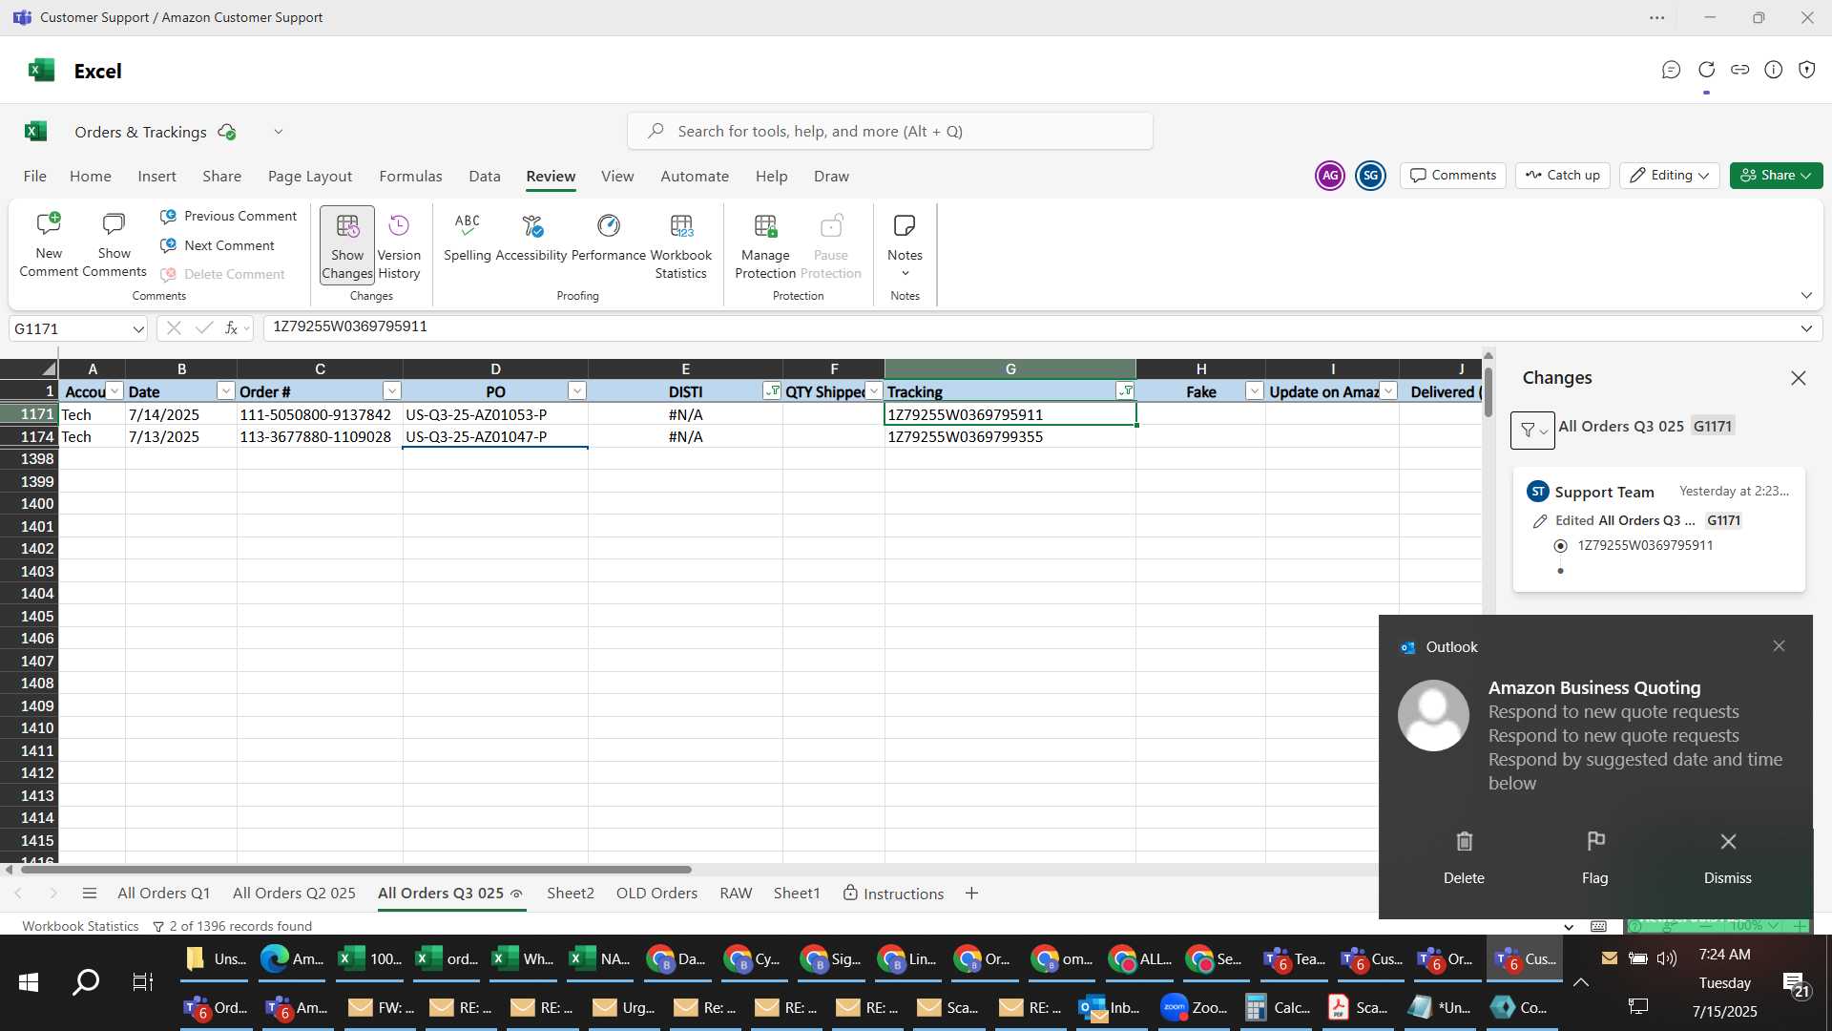Open the all sheets list icon
This screenshot has width=1832, height=1031.
click(90, 894)
